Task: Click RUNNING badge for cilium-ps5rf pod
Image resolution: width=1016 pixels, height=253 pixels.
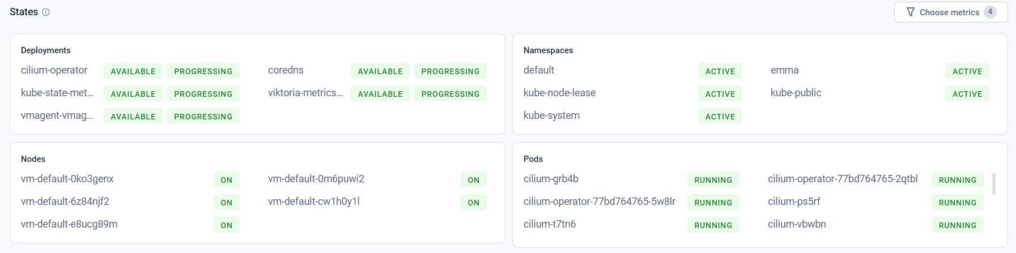Action: pyautogui.click(x=958, y=203)
